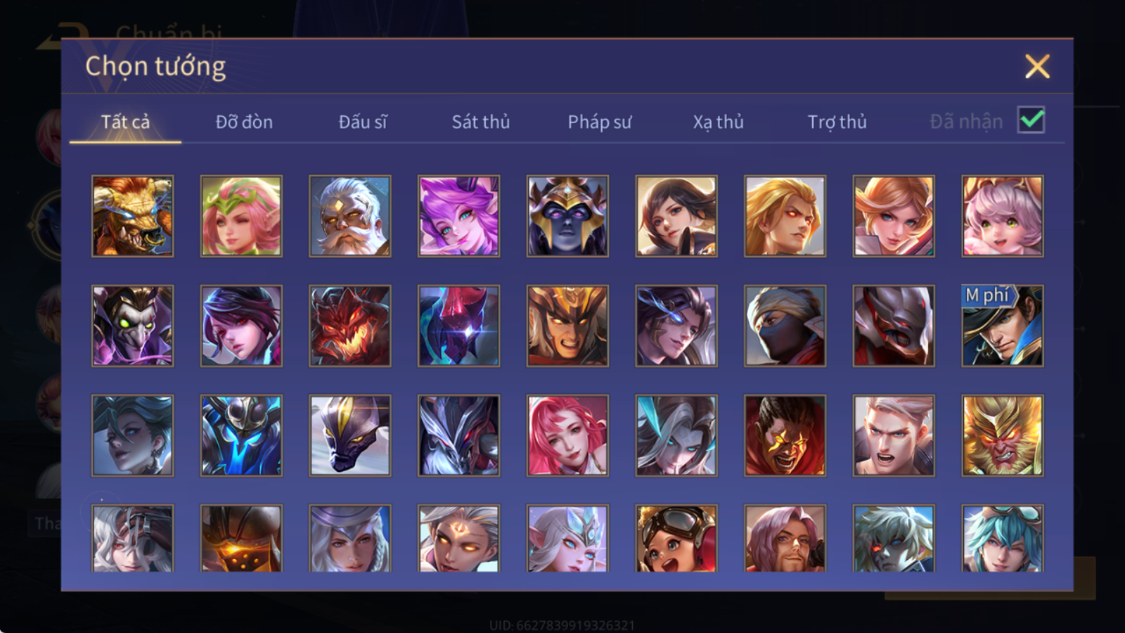Select the 'Trợ thủ' tab
1125x633 pixels.
tap(837, 122)
